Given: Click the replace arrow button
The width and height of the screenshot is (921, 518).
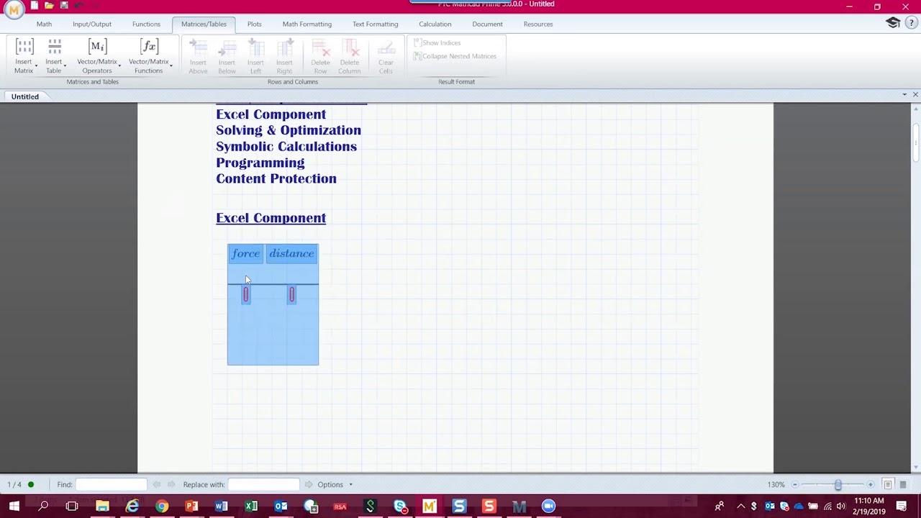Looking at the screenshot, I should click(x=309, y=485).
